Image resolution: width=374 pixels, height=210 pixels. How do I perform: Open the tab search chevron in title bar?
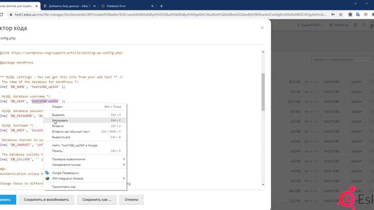point(355,3)
